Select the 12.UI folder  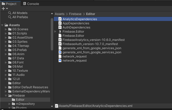pos(16,79)
